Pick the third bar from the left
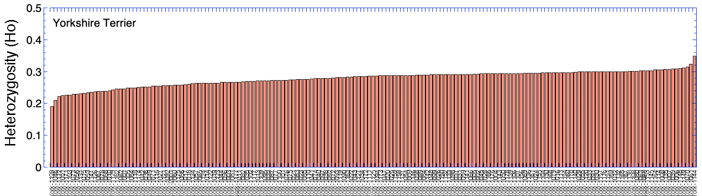 coord(59,132)
